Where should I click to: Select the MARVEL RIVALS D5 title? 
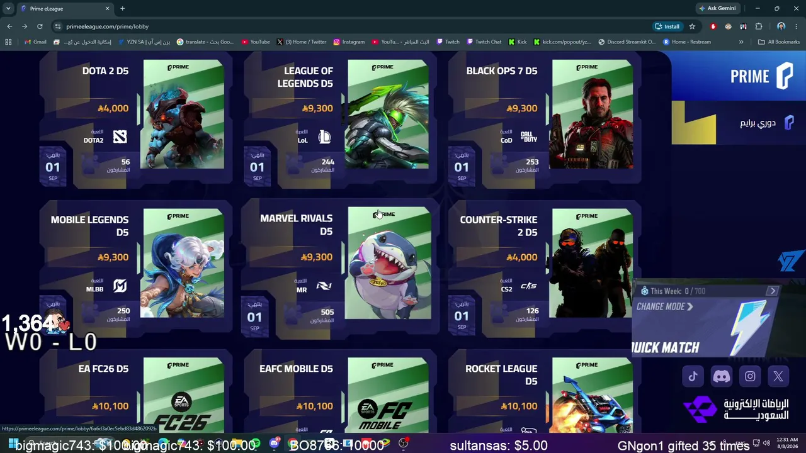click(x=296, y=225)
